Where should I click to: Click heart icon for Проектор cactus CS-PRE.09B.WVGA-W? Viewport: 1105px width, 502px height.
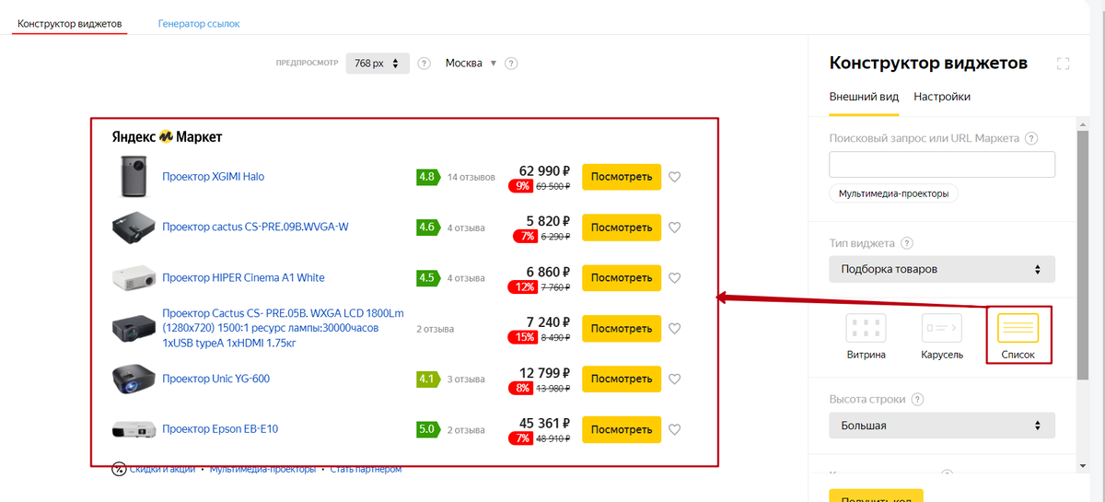tap(674, 228)
